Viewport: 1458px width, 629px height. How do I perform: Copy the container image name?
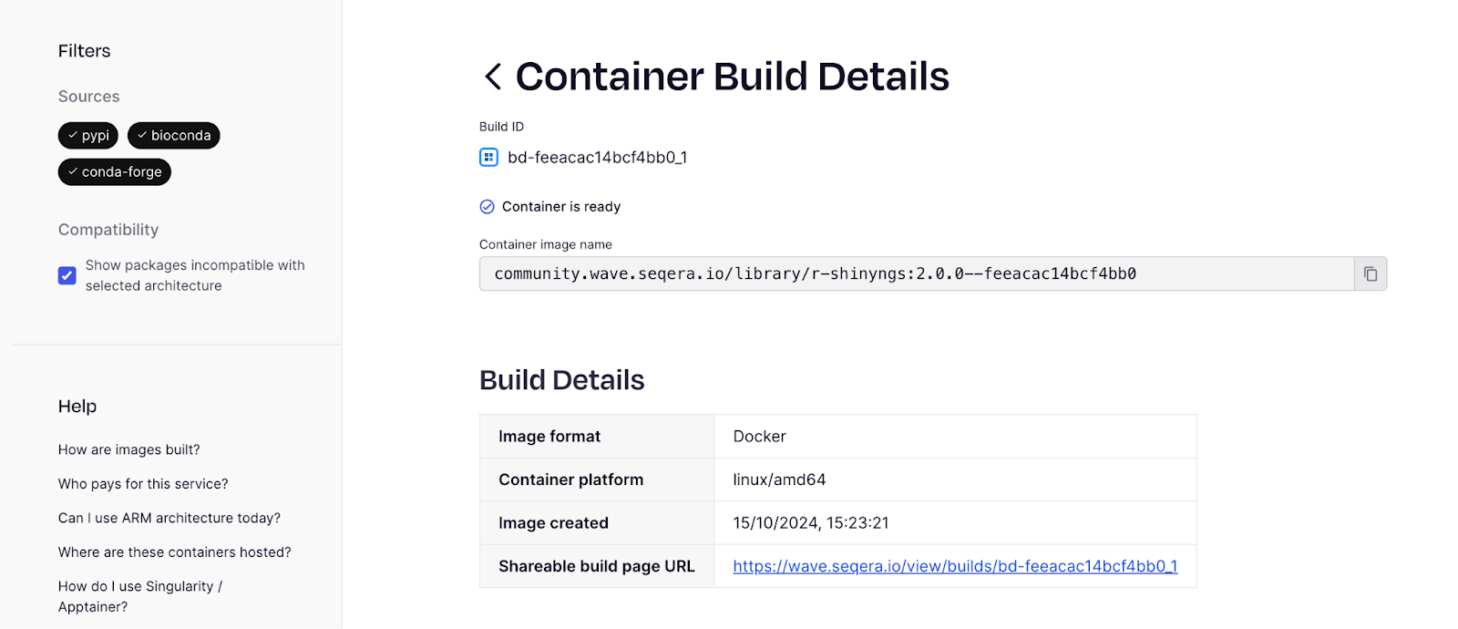point(1370,273)
